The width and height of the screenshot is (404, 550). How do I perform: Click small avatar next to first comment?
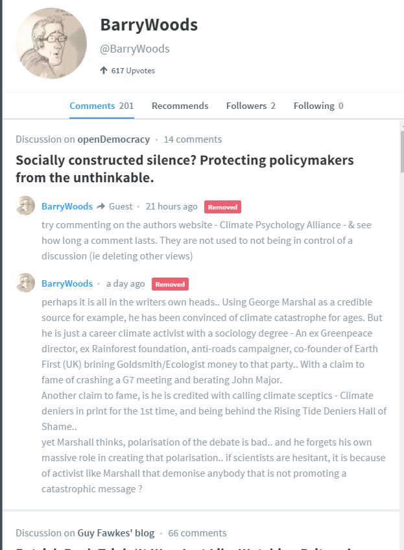(x=25, y=206)
